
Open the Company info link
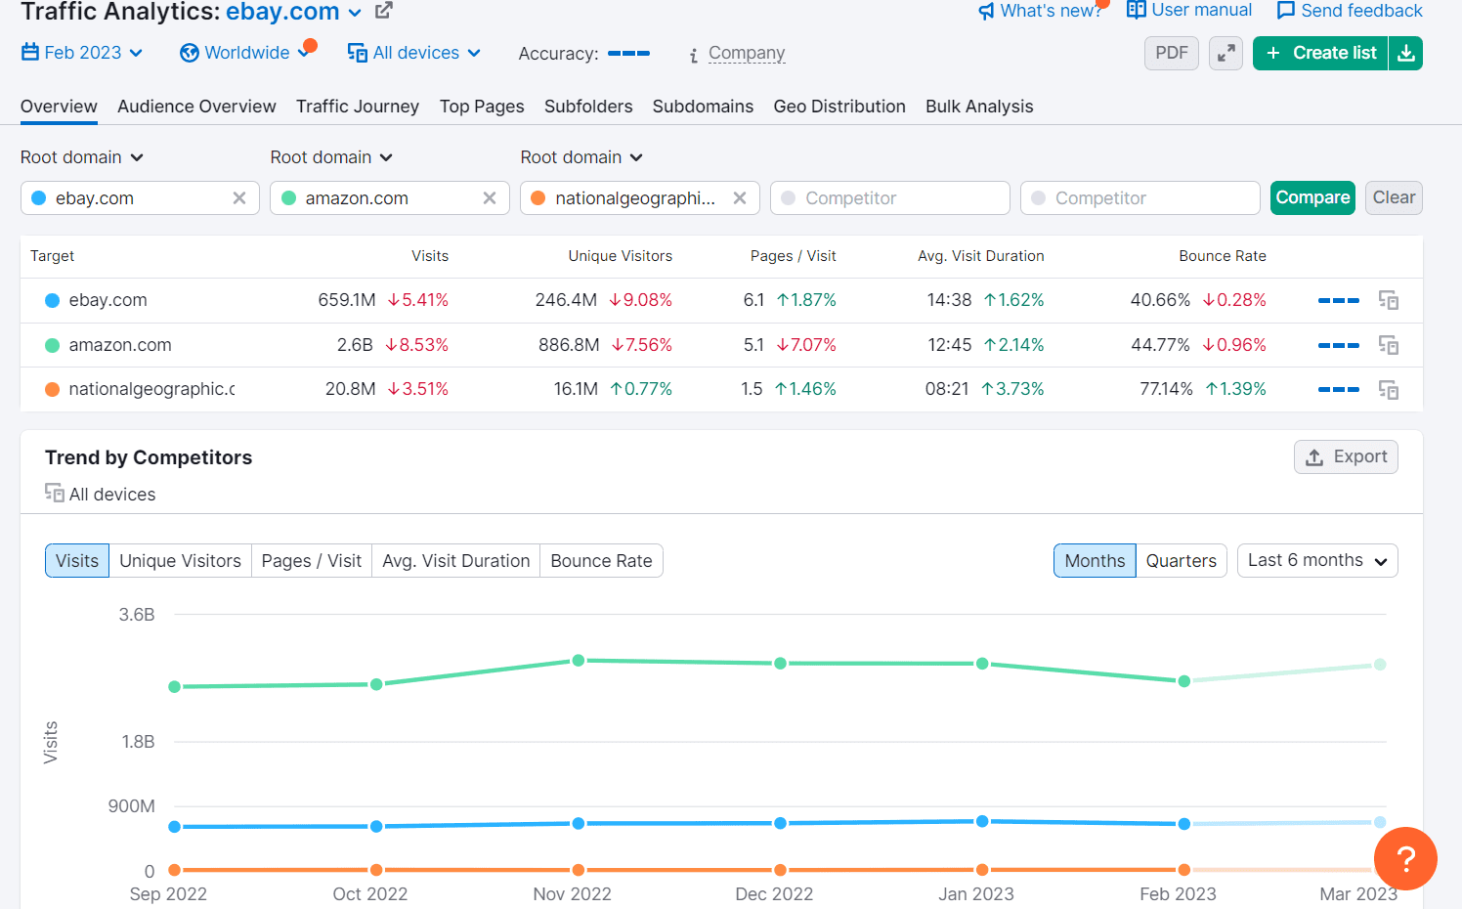click(747, 53)
